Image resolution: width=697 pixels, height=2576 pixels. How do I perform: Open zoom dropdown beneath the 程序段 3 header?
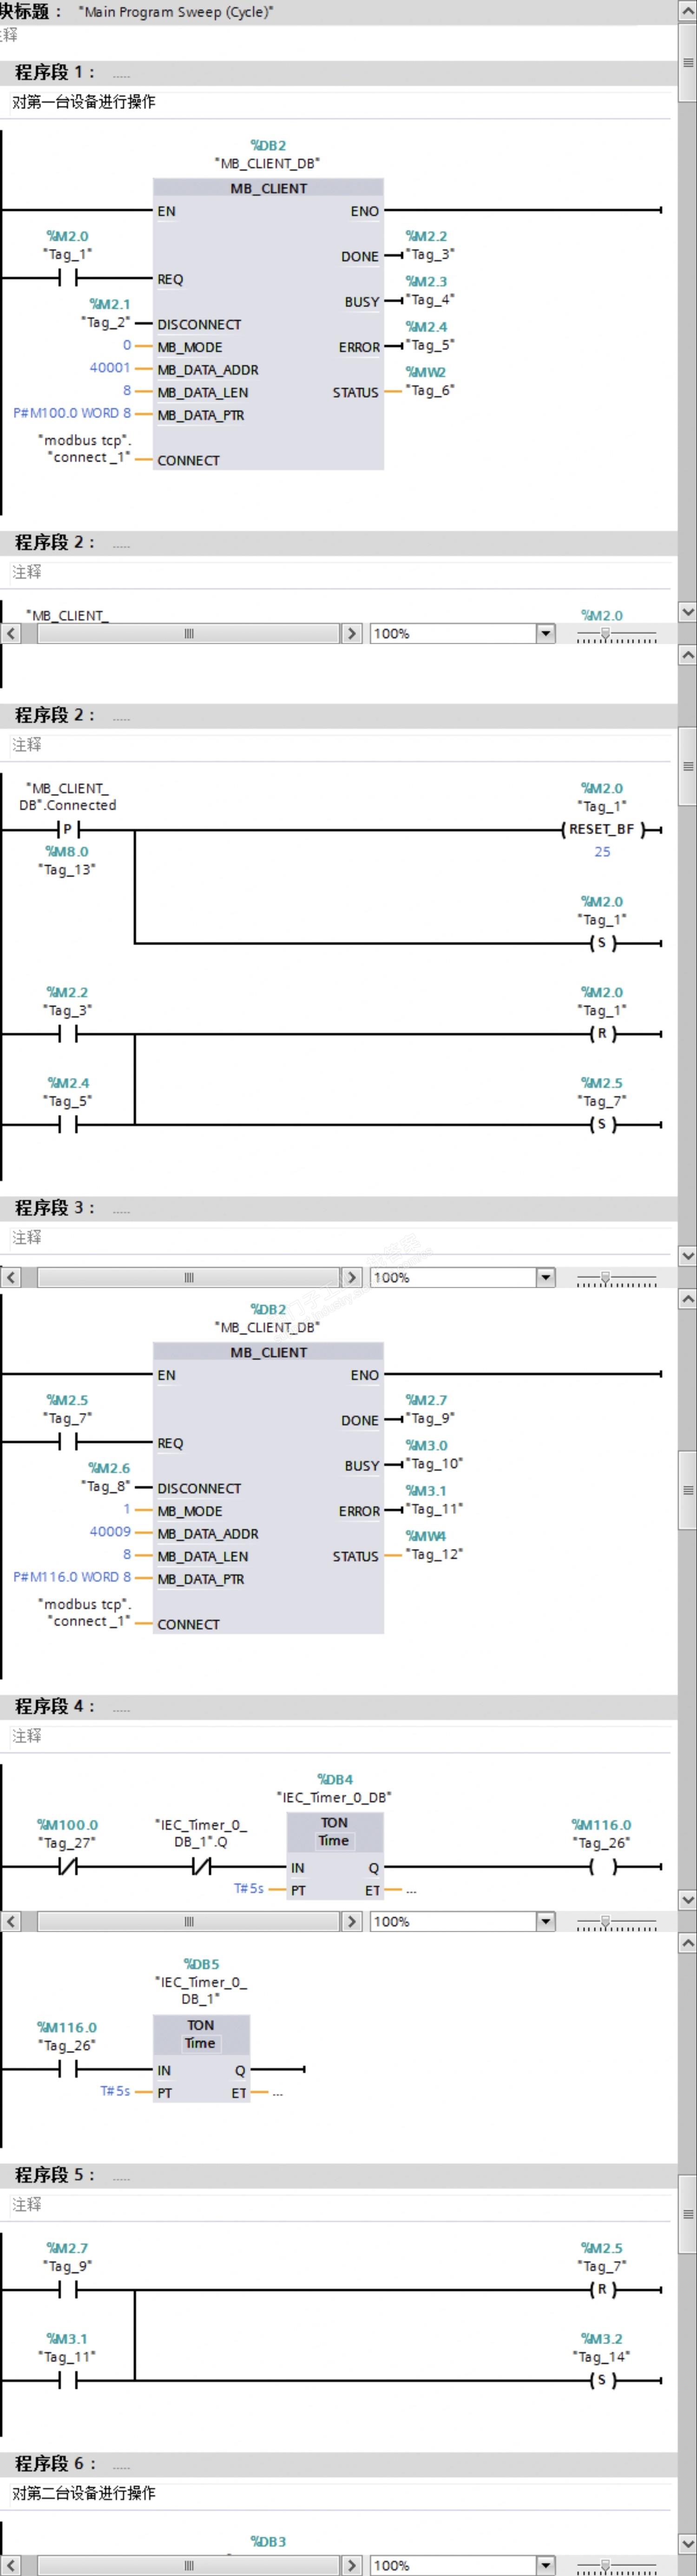(545, 1277)
